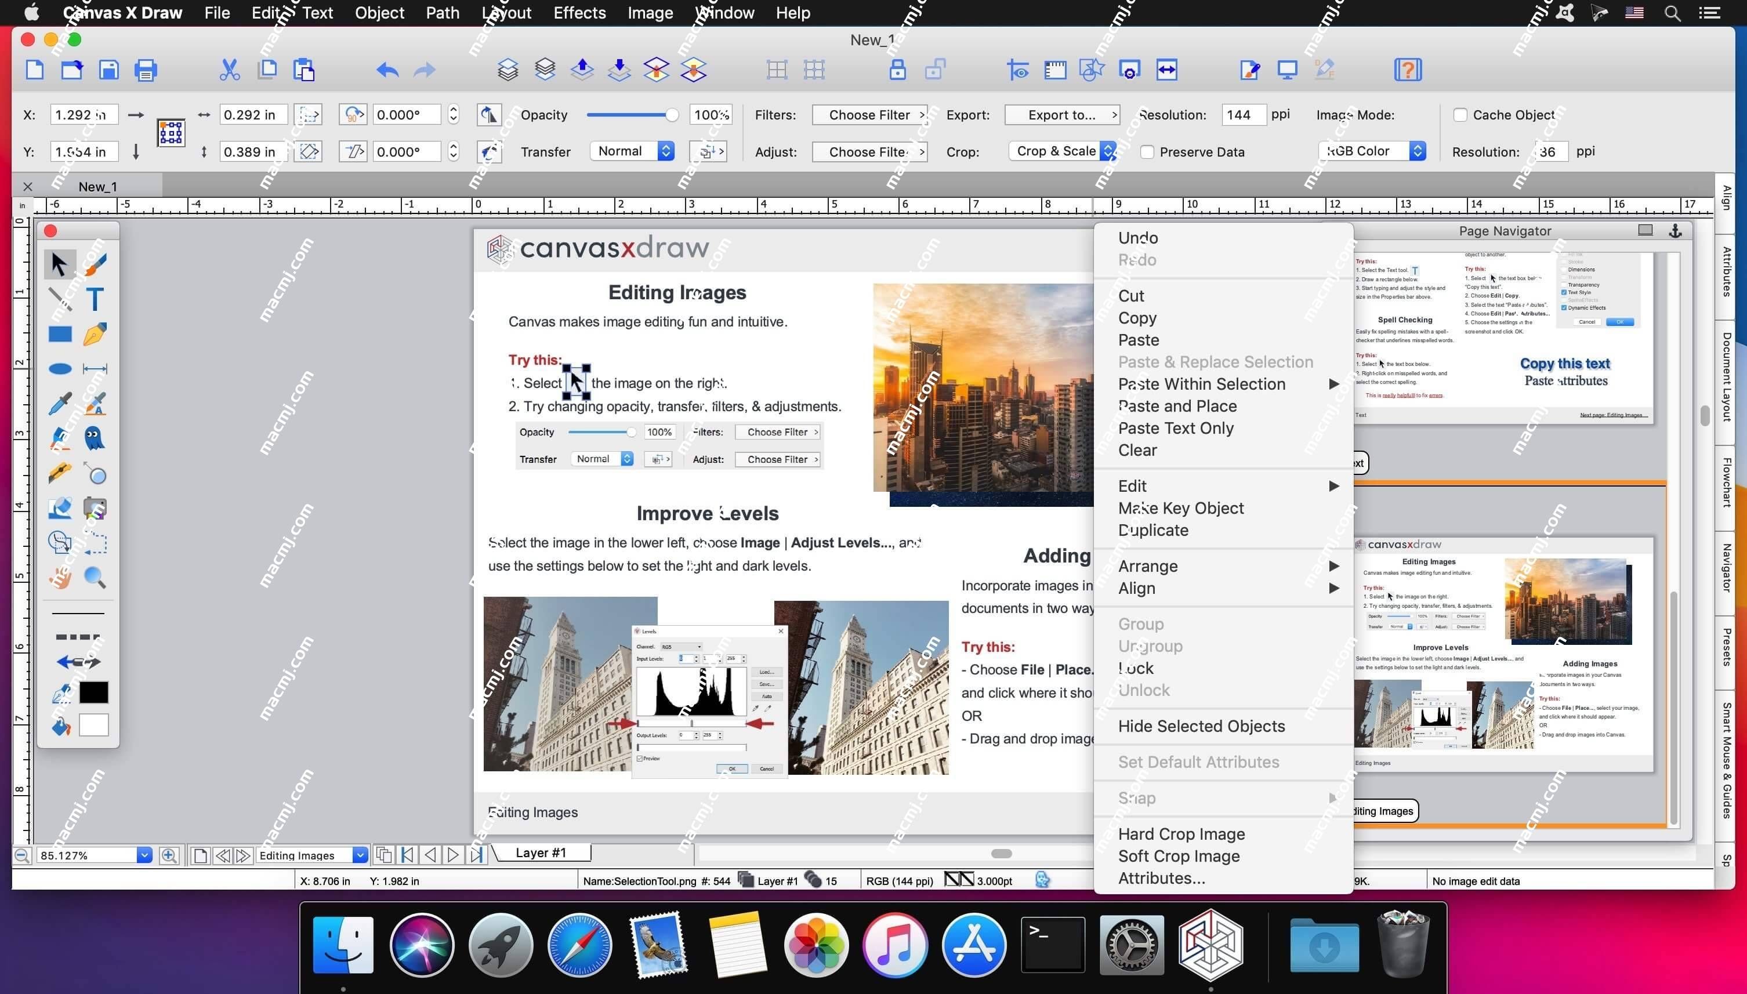The image size is (1747, 994).
Task: Toggle the Preserve Data checkbox
Action: 1143,151
